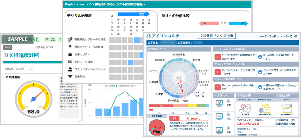Click the 情報管理リスク診断書 title box
This screenshot has width=301, height=137.
216,35
